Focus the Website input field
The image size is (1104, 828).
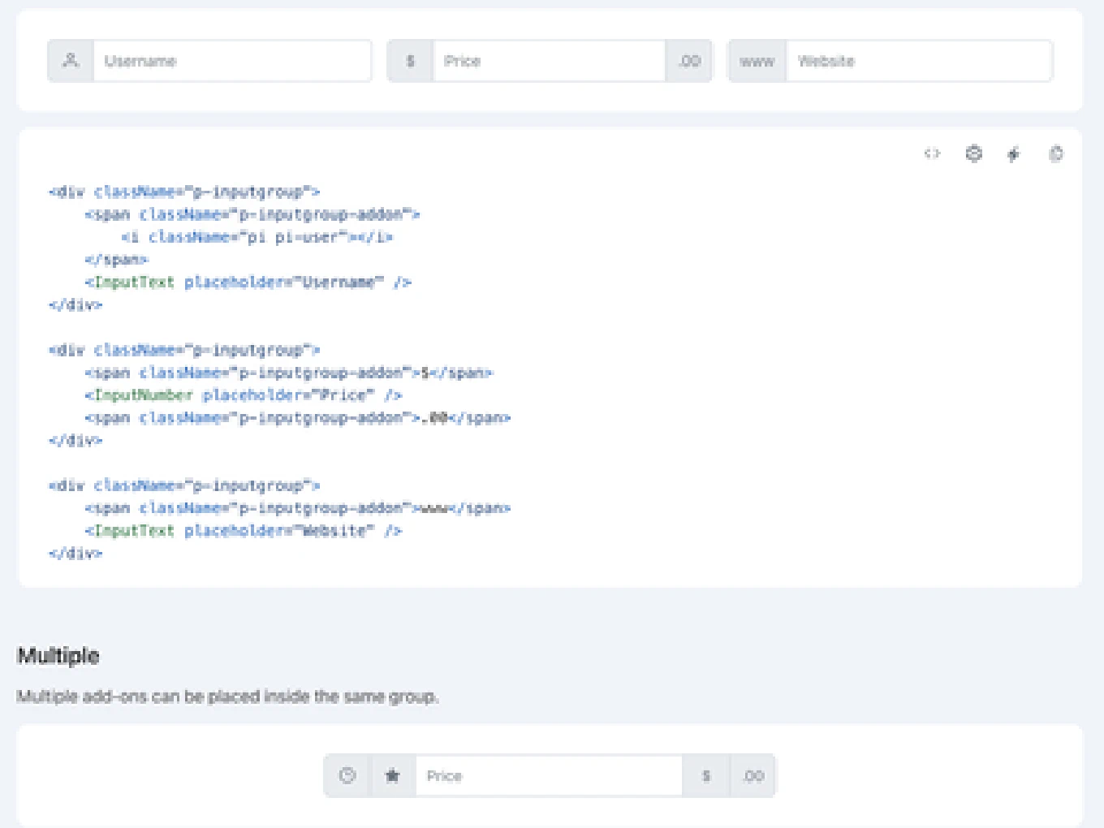[x=919, y=61]
